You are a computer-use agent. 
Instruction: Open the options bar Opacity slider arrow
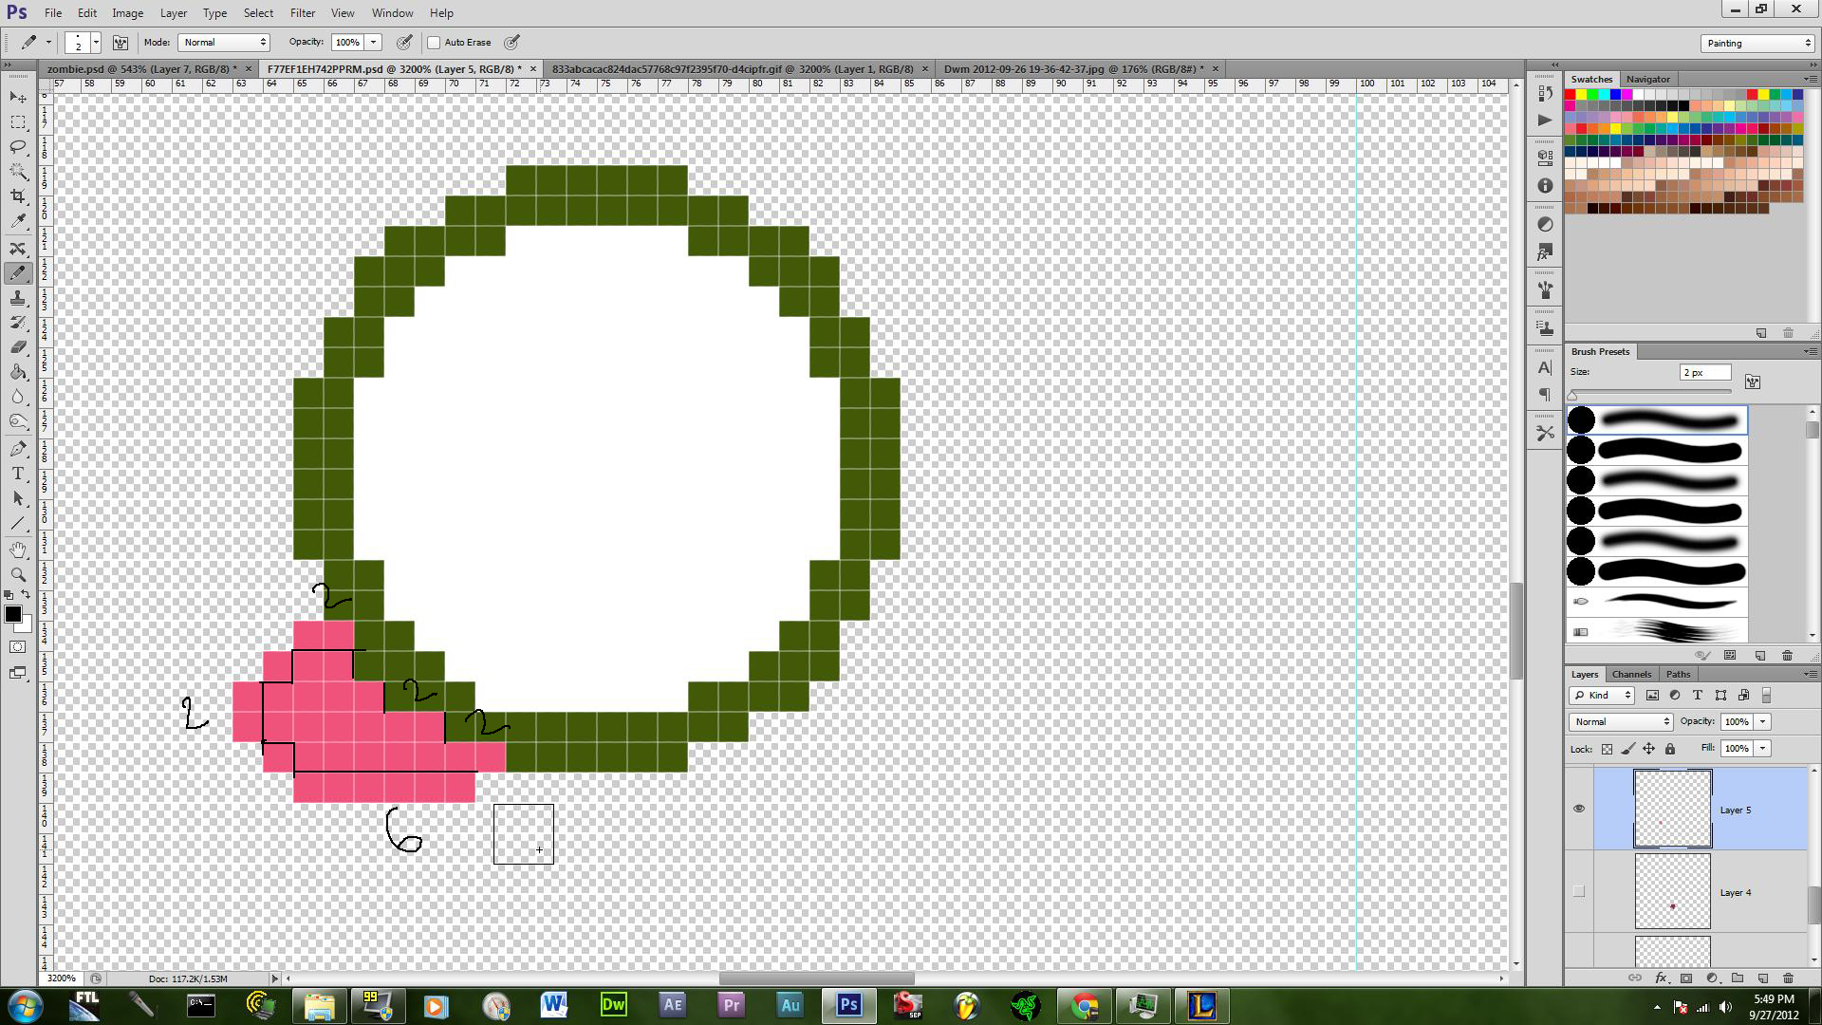[374, 42]
